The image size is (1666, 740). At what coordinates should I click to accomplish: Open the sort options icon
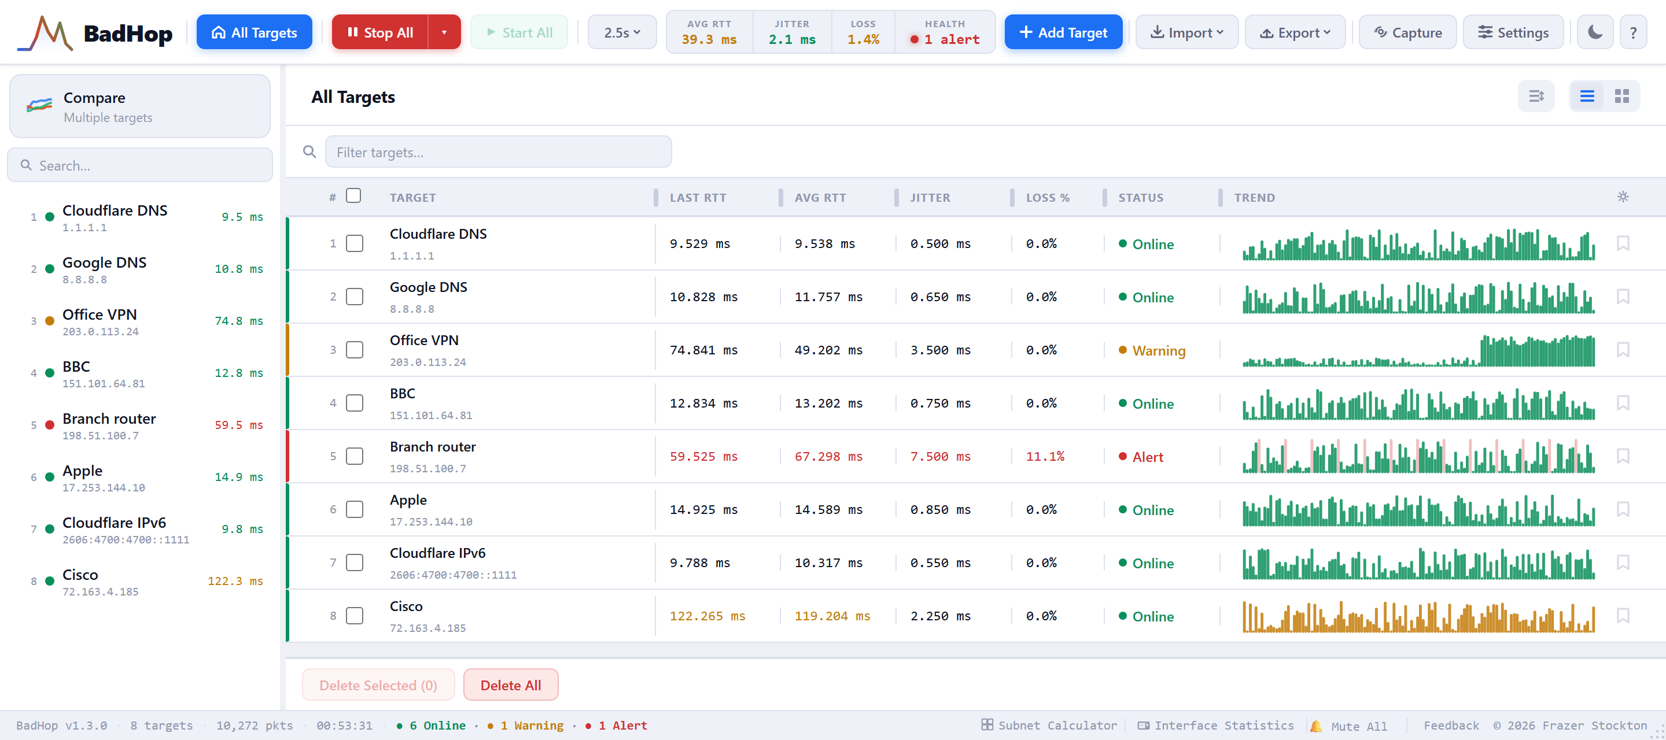1536,97
